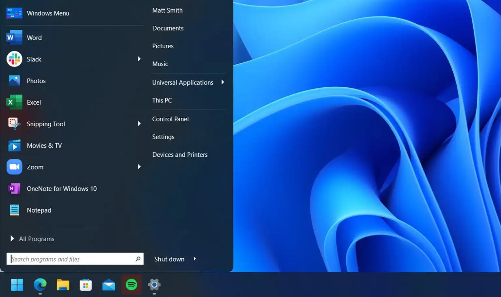Launch Excel from its green X icon
Viewport: 501px width, 297px height.
click(14, 102)
